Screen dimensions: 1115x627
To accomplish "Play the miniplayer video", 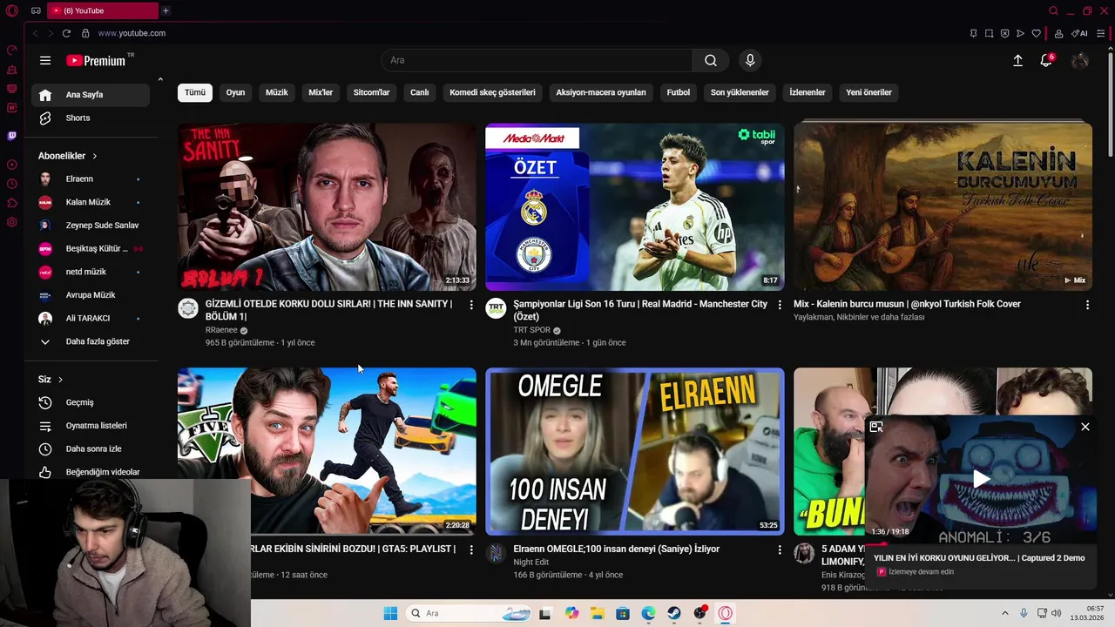I will 981,478.
